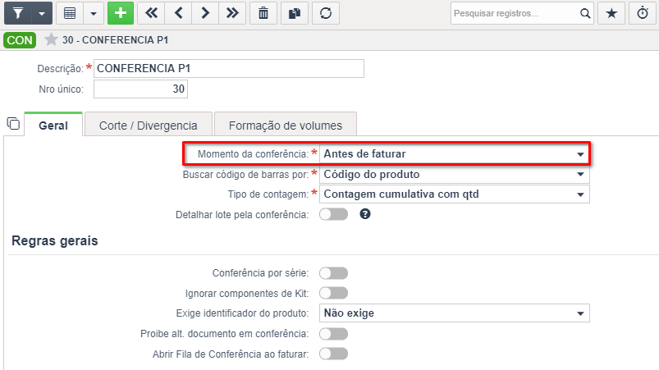This screenshot has width=659, height=370.
Task: Edit the Nro único field
Action: pyautogui.click(x=140, y=89)
